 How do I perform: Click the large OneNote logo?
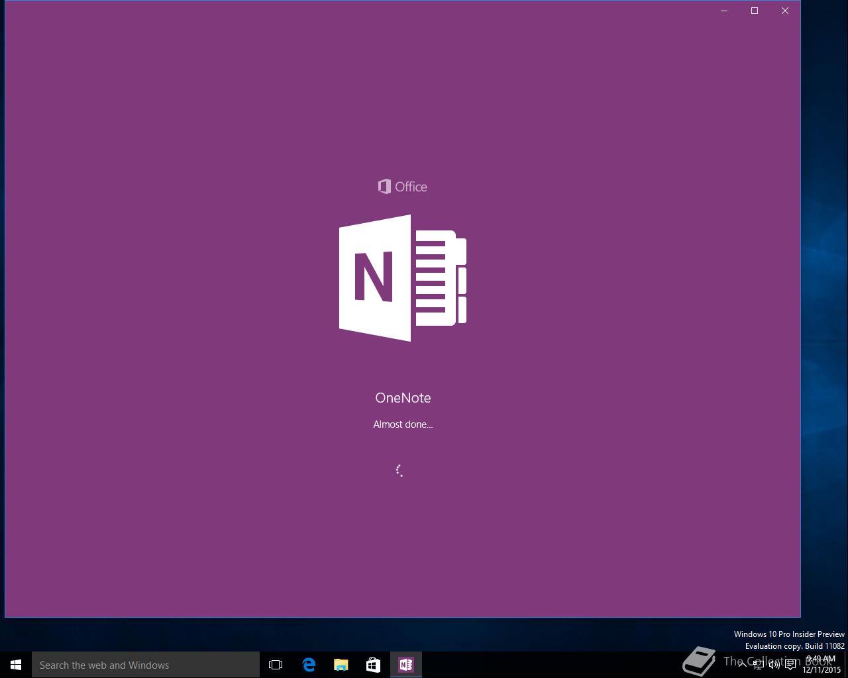403,278
